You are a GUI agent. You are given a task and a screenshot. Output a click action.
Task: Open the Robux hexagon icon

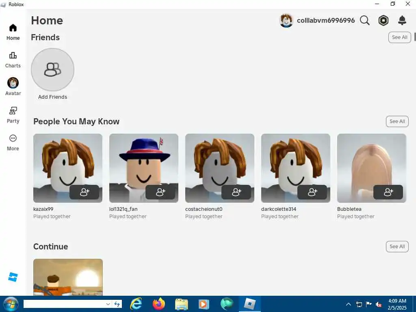(383, 20)
